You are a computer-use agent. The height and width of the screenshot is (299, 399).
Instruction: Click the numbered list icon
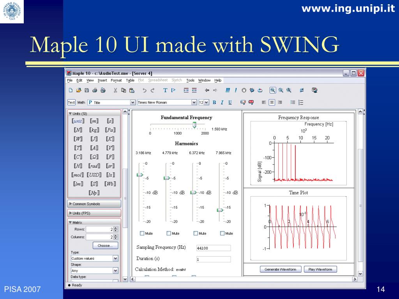(301, 102)
